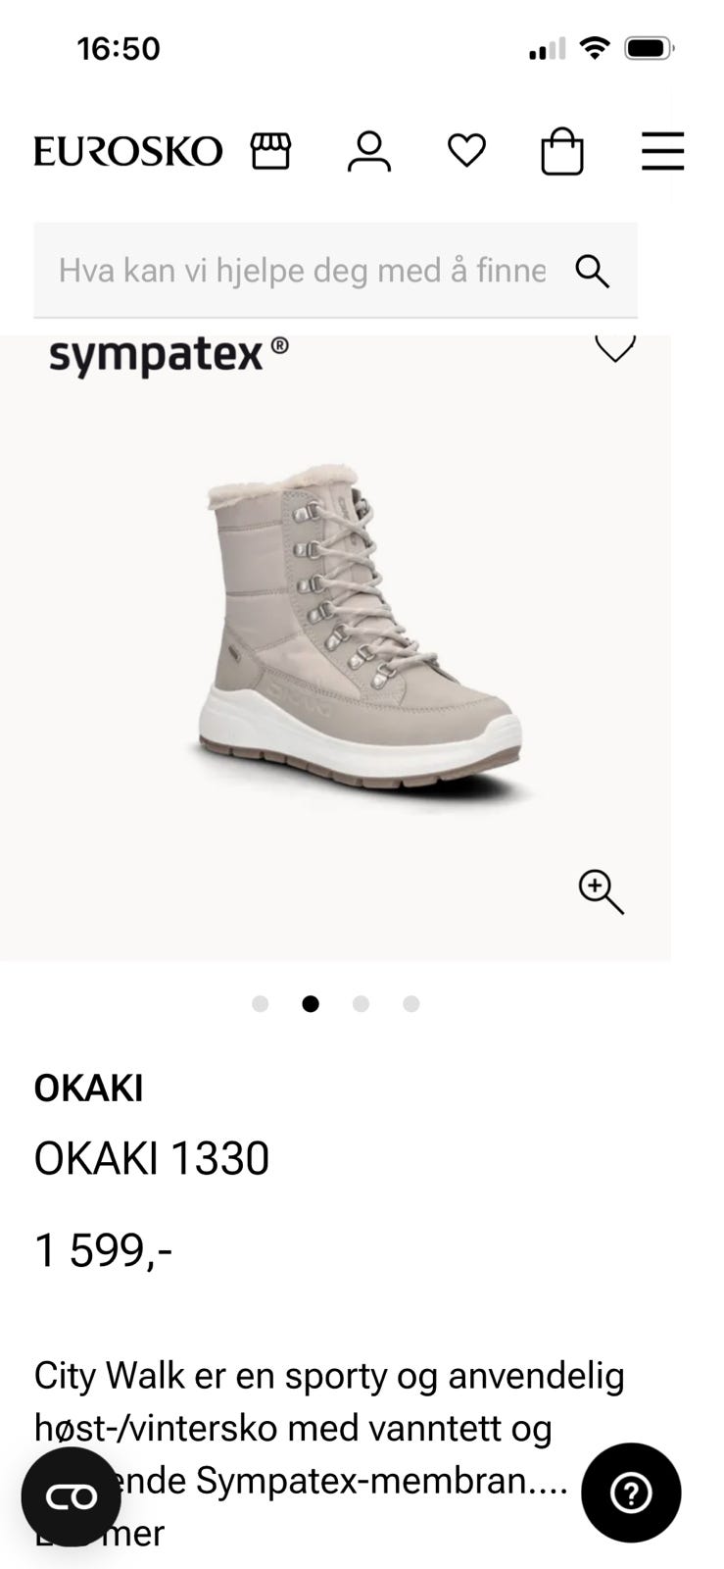
Task: Open the store locator icon
Action: pos(271,152)
